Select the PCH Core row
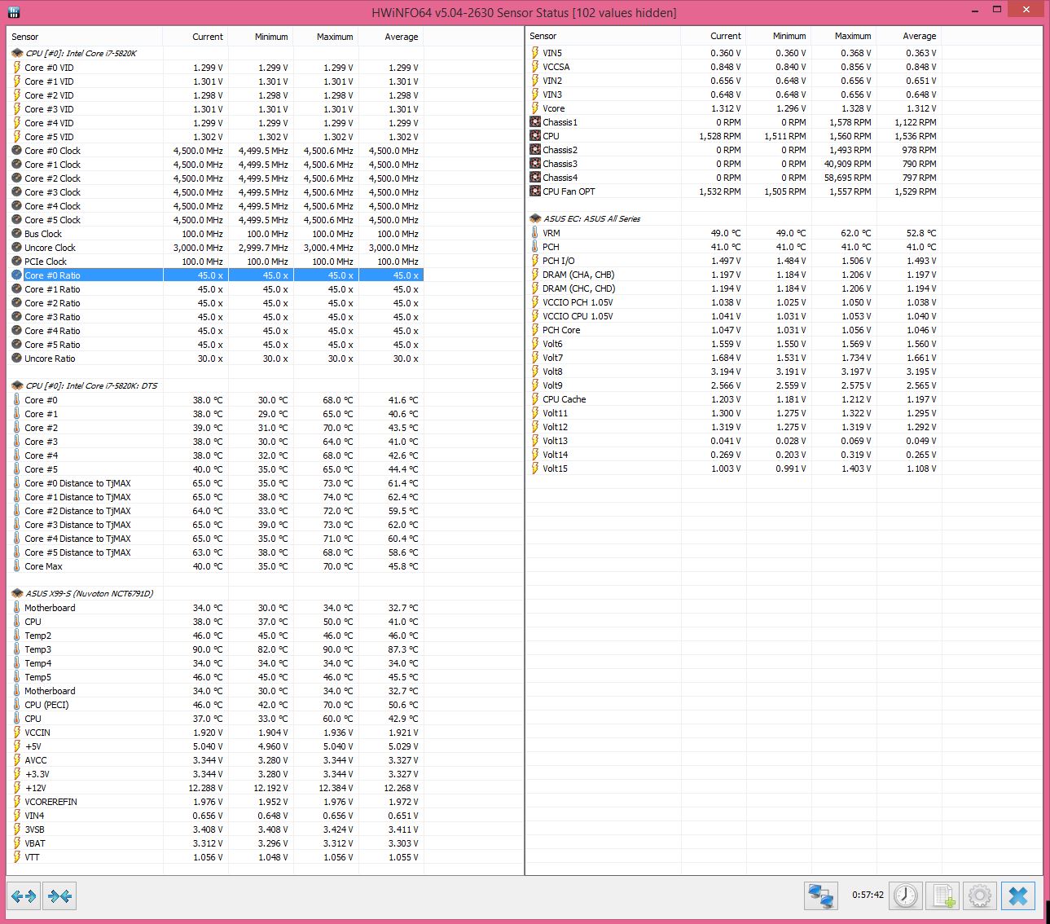 pos(735,330)
